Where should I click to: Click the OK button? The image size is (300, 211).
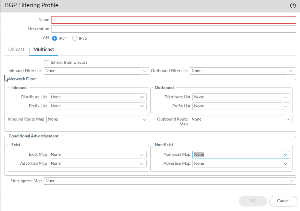click(x=253, y=201)
